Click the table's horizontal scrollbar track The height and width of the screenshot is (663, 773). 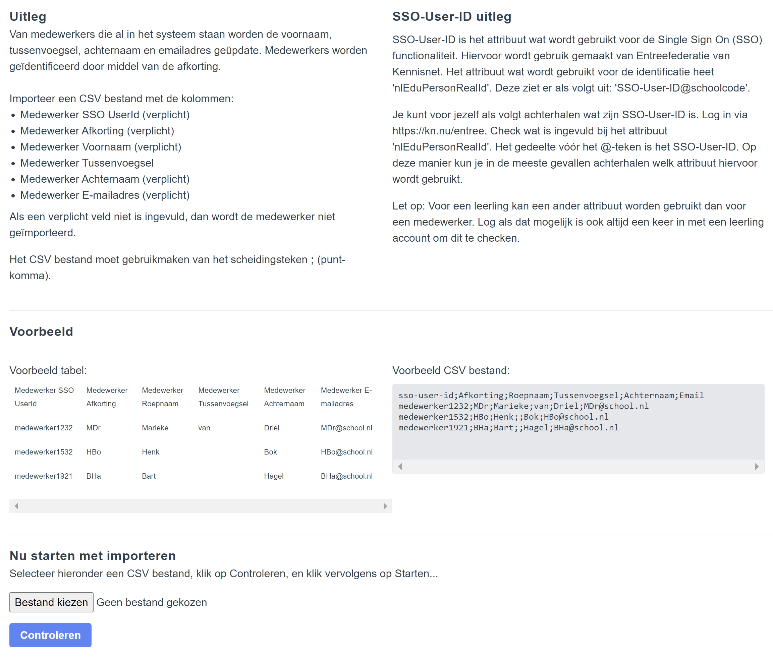201,506
